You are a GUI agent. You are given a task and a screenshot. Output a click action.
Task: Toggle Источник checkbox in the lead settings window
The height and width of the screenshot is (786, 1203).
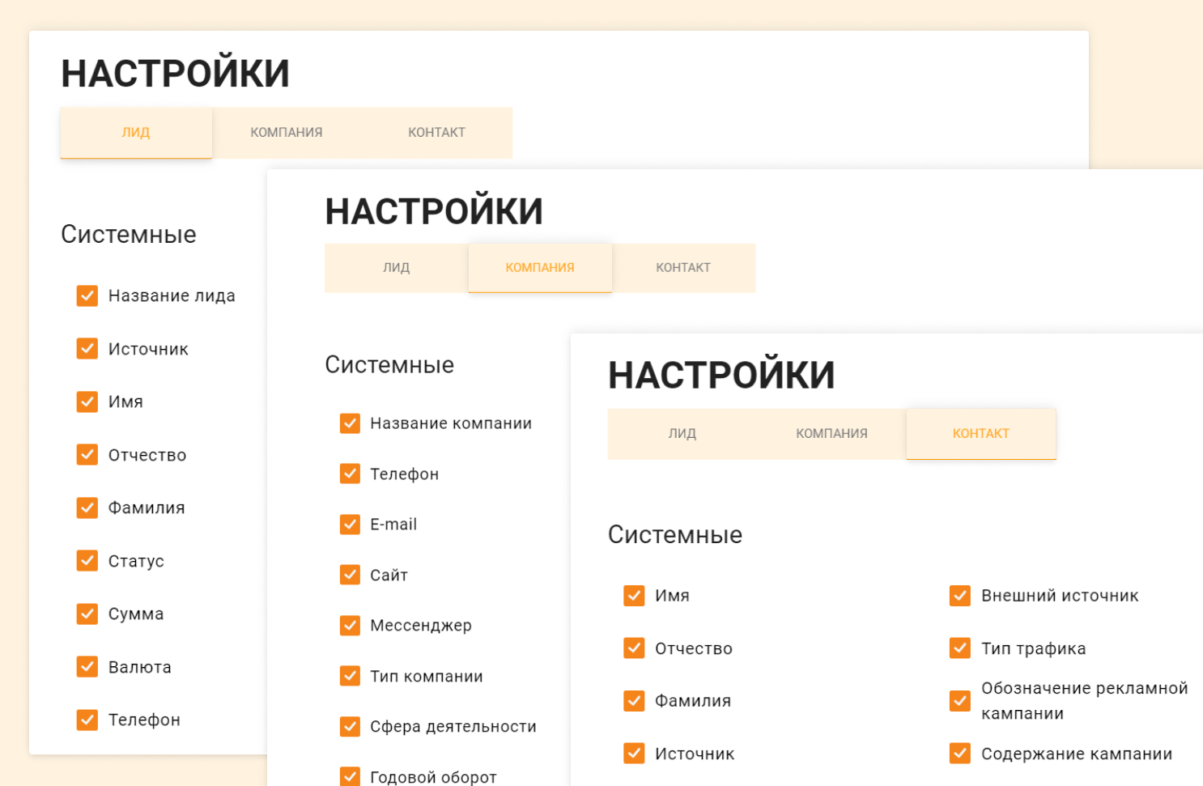[x=87, y=349]
